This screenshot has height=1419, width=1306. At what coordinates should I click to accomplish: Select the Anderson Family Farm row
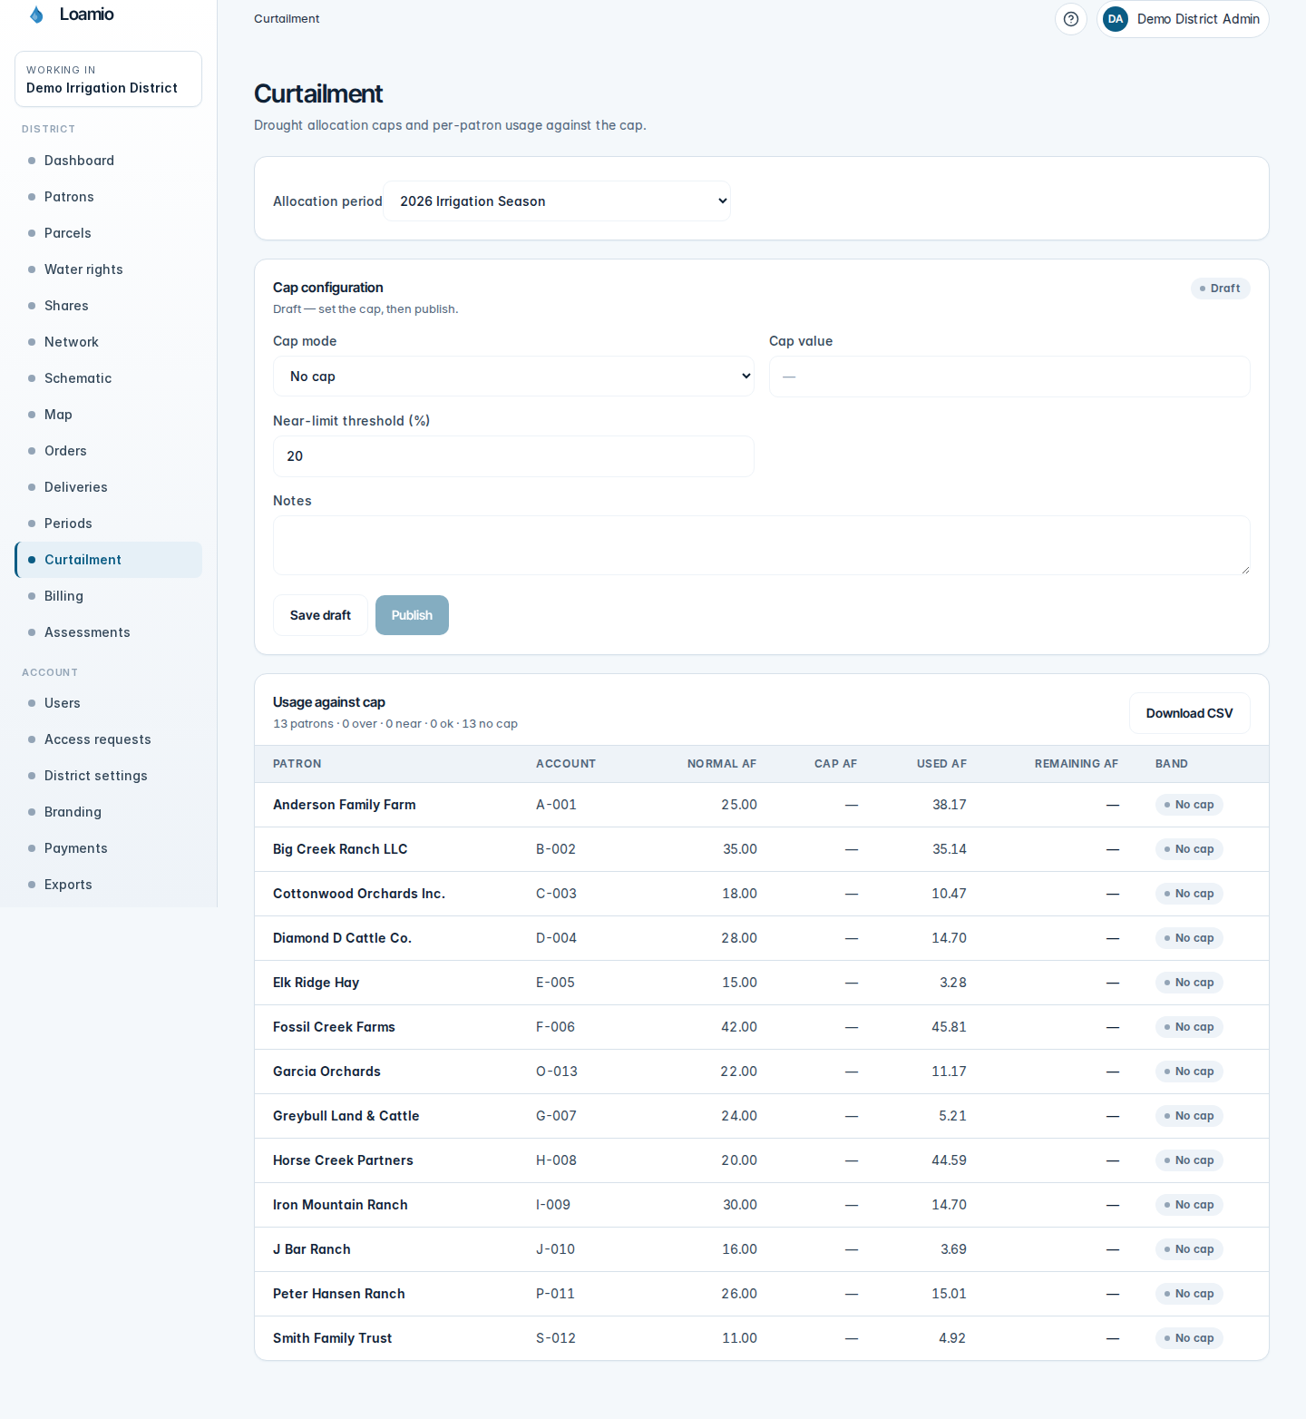point(762,805)
